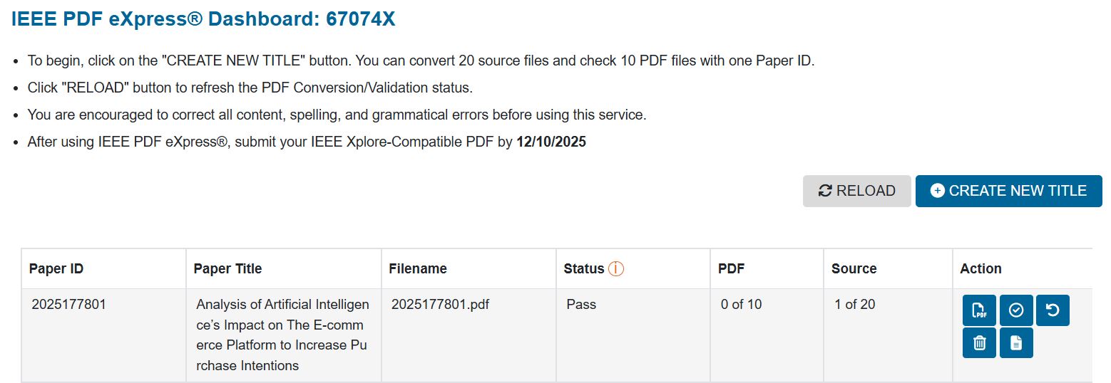Click the '1 of 20' Source count cell
The image size is (1111, 383).
pos(854,305)
